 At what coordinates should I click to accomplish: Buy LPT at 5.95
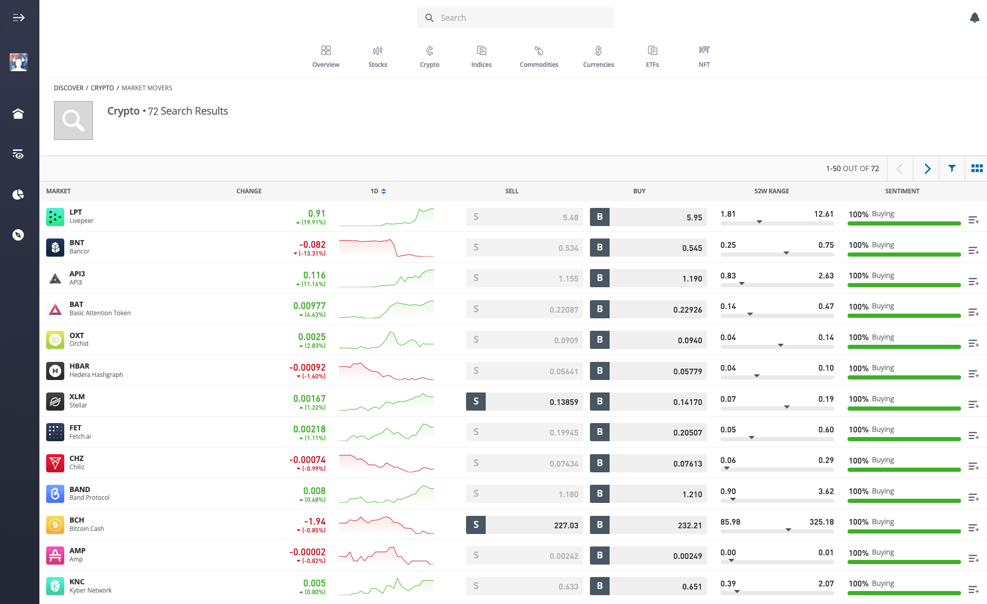[648, 217]
